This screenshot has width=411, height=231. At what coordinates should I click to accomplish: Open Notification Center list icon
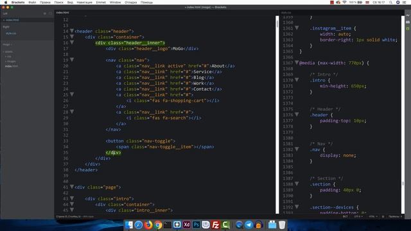[x=404, y=3]
